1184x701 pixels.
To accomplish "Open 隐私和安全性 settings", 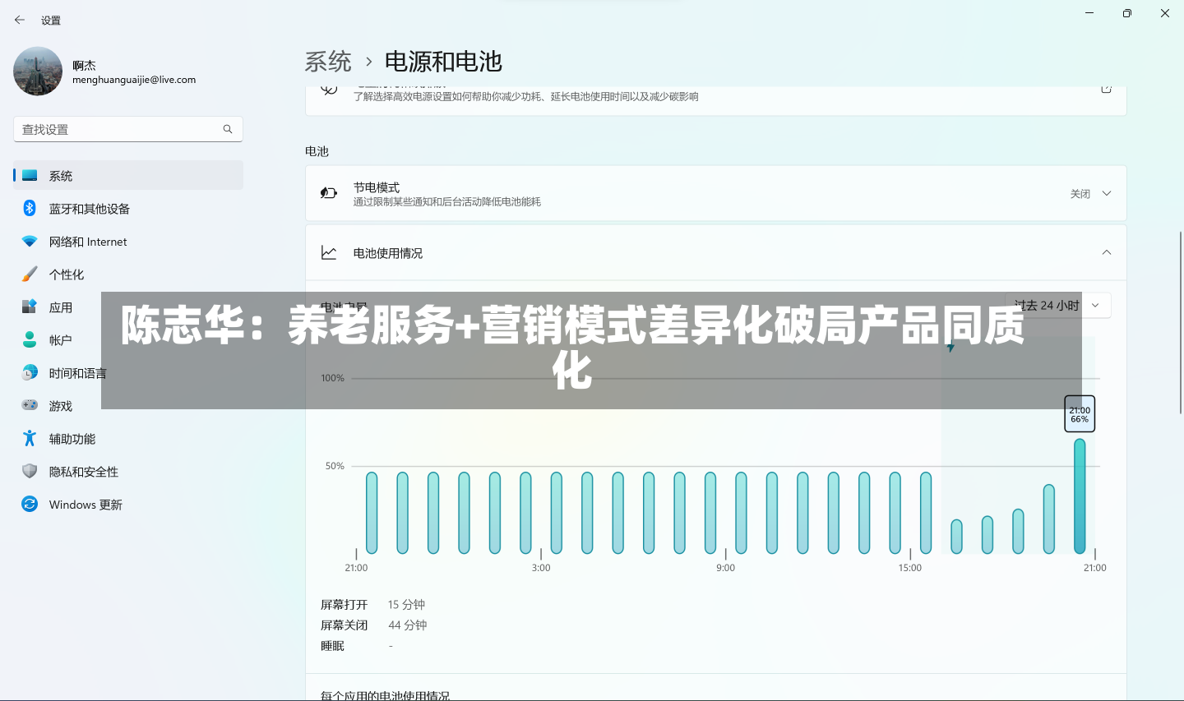I will coord(128,471).
